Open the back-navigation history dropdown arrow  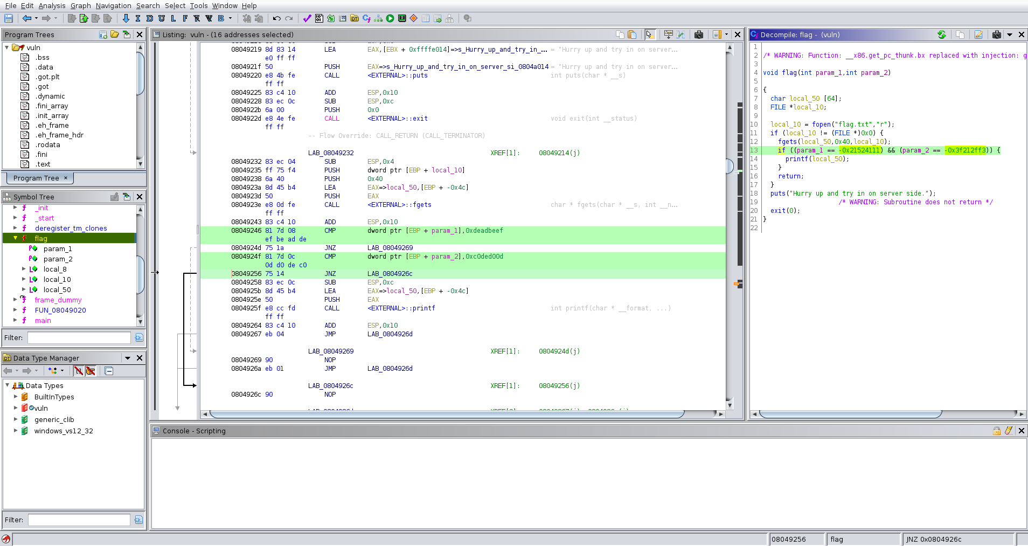[36, 18]
